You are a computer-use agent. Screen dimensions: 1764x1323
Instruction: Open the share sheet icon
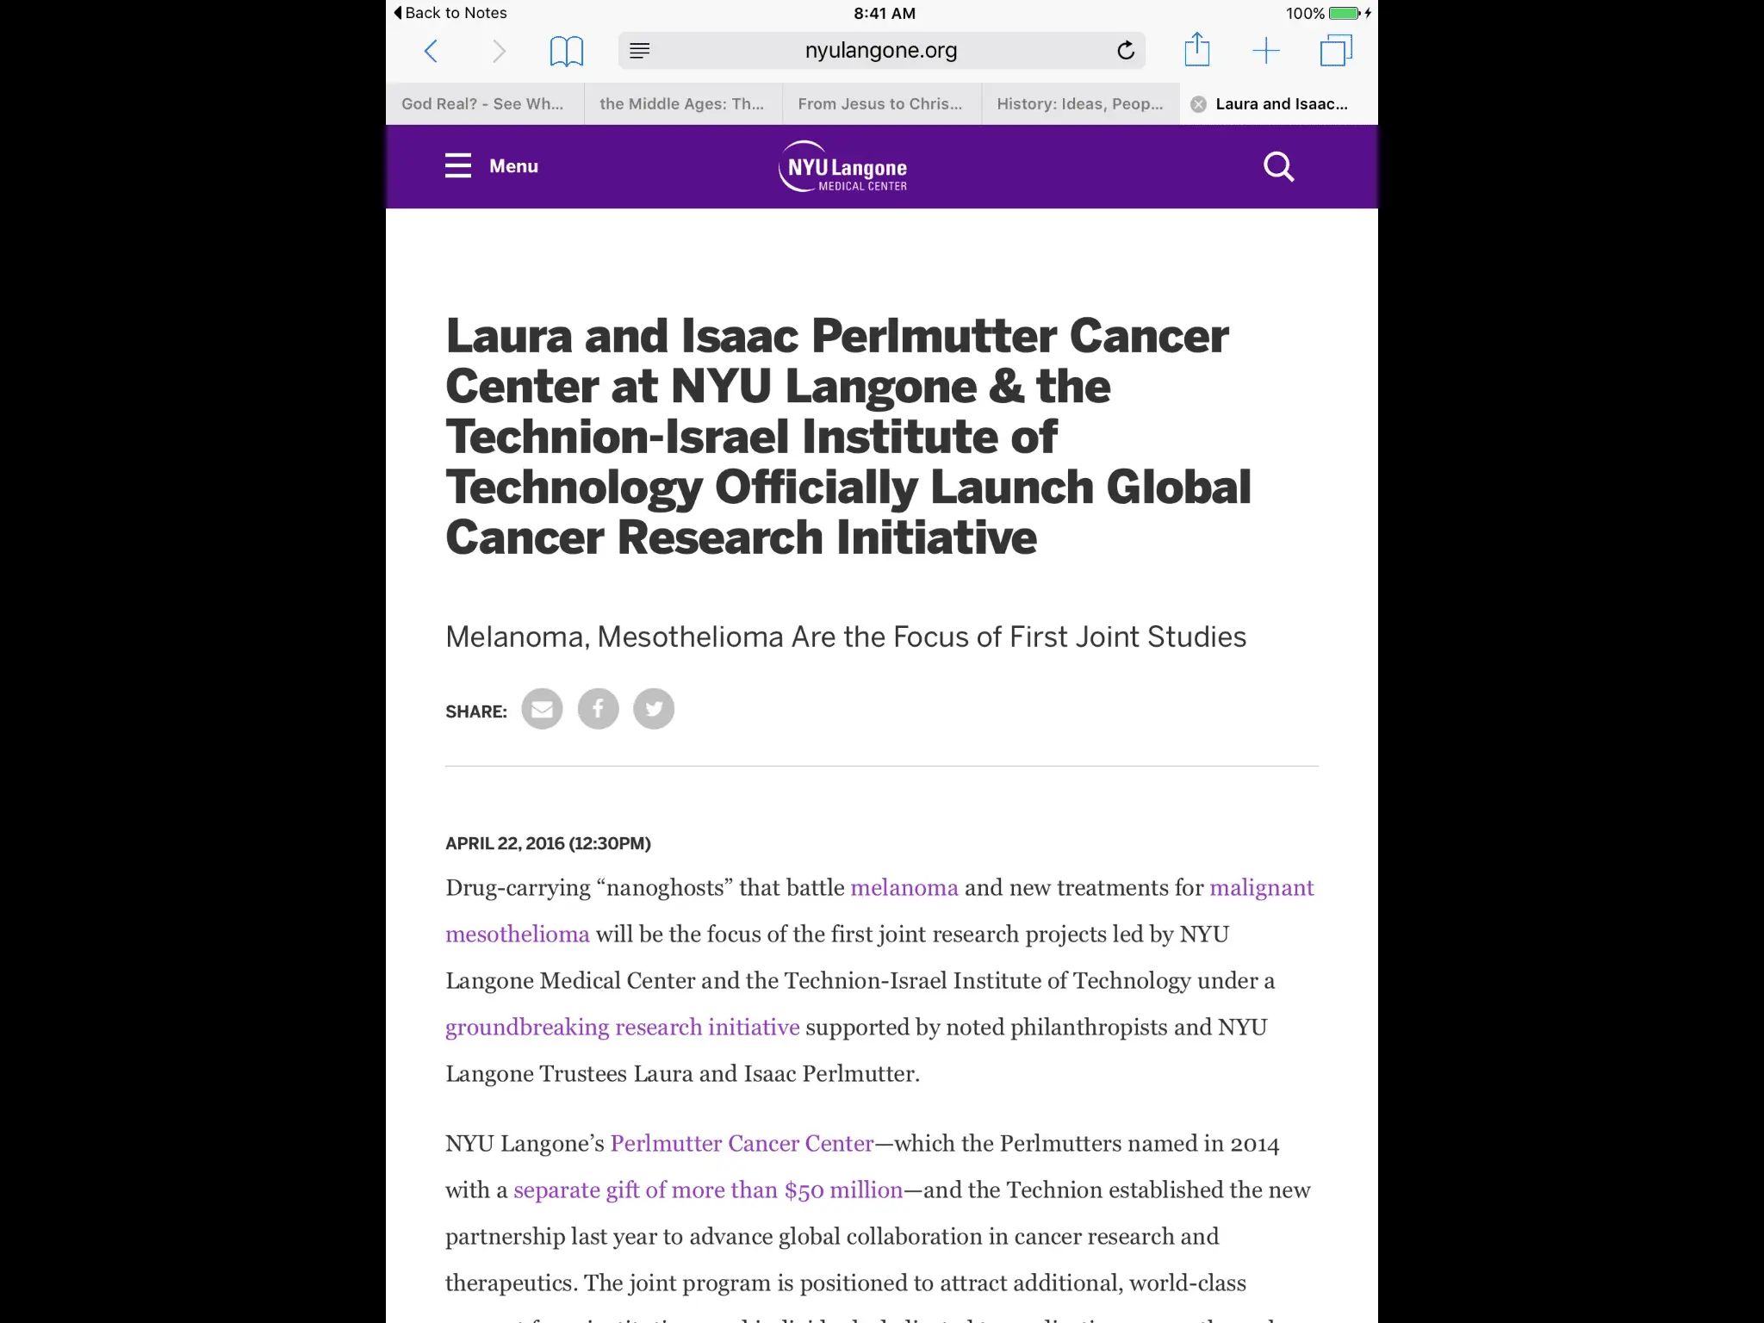click(x=1196, y=50)
